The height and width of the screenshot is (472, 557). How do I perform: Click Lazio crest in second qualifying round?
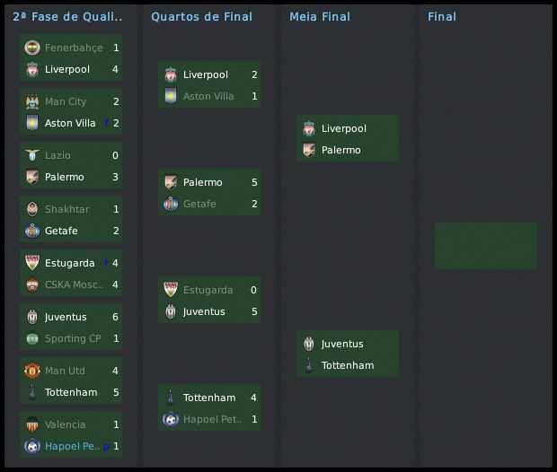[x=32, y=155]
